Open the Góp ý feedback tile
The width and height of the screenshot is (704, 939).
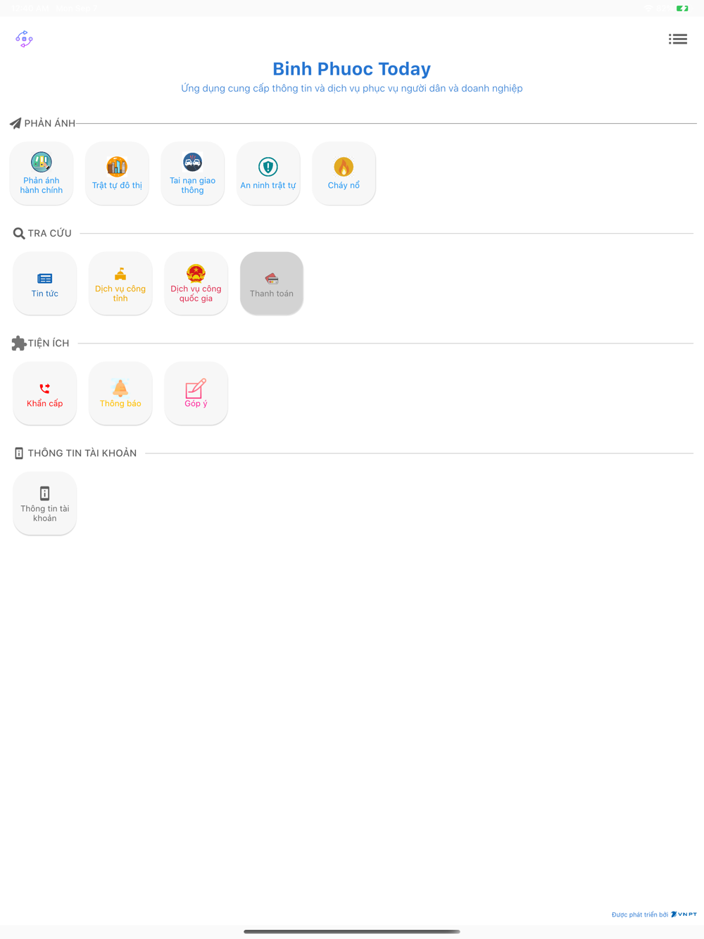(x=196, y=393)
